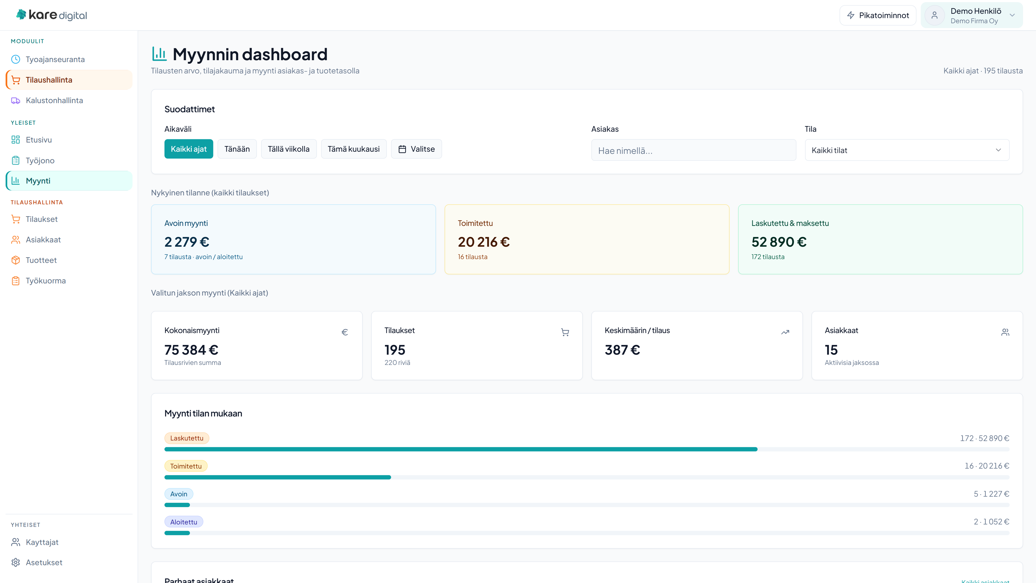
Task: Open the Laskutettu & maksettu summary card
Action: (x=880, y=239)
